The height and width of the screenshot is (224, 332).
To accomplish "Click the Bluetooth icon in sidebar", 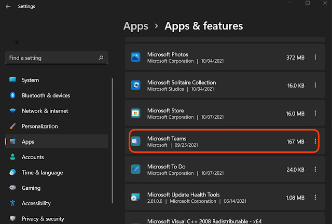I will click(12, 95).
